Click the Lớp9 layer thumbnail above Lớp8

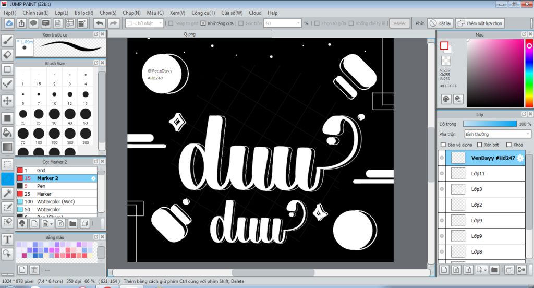click(458, 236)
